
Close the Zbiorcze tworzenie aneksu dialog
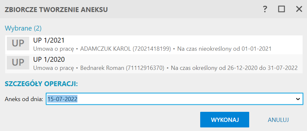click(299, 9)
